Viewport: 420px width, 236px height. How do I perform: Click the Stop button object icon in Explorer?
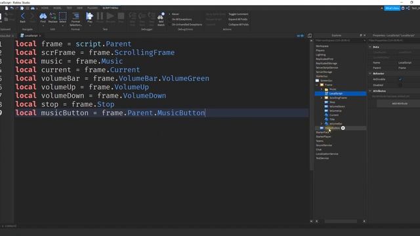(326, 102)
